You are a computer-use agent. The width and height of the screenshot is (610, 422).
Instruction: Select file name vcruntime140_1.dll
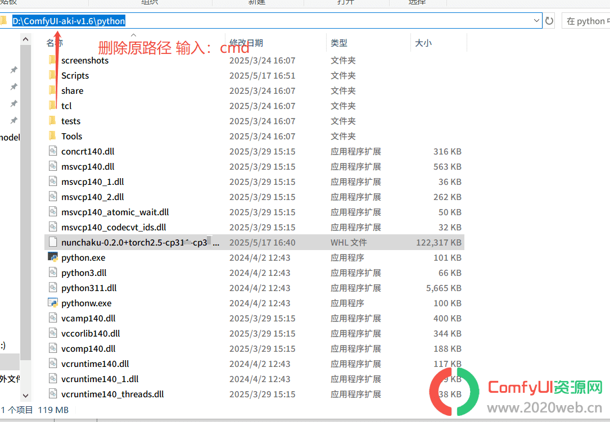coord(100,378)
